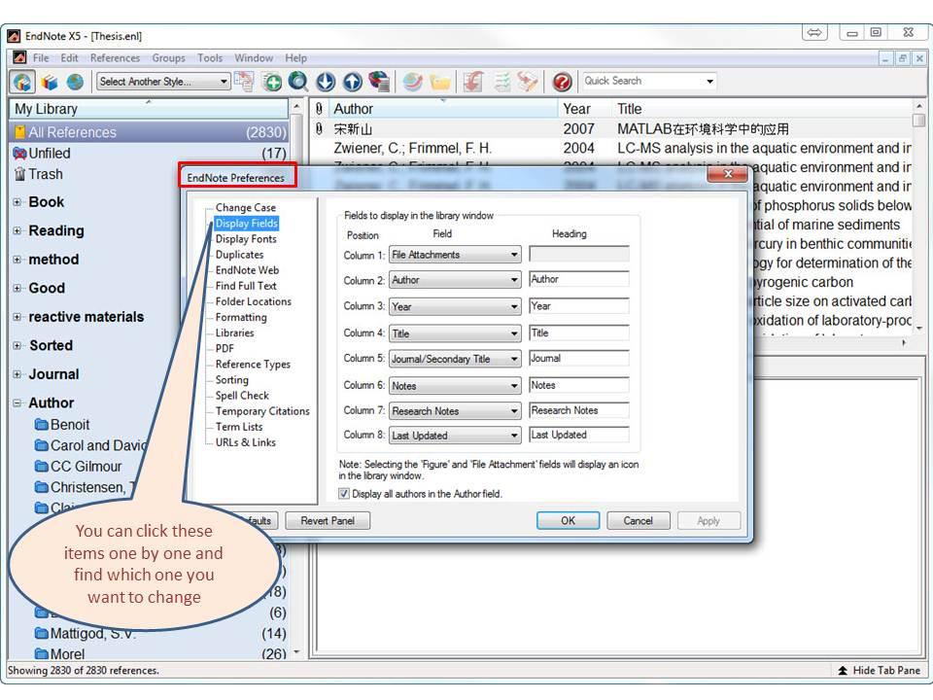Open EndNote Help red question icon
This screenshot has width=933, height=700.
pos(562,82)
